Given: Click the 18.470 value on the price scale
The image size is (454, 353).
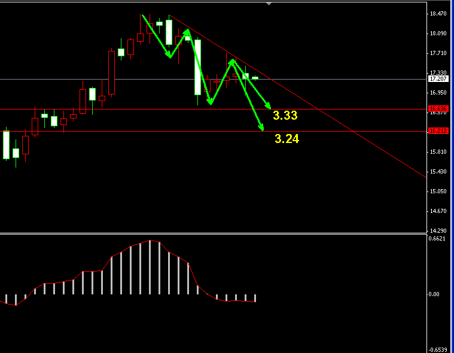Looking at the screenshot, I should click(438, 14).
